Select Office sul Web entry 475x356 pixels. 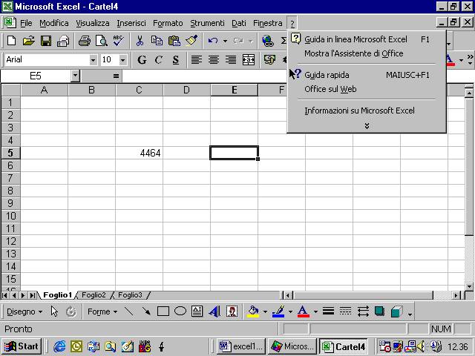366,89
